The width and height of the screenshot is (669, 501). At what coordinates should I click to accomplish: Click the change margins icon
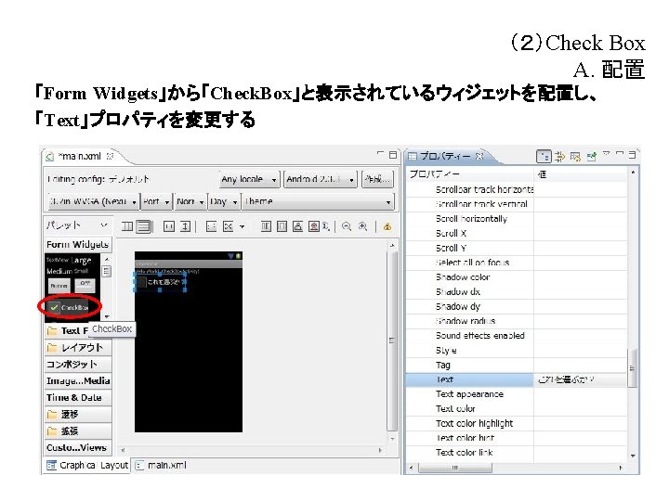[x=266, y=226]
